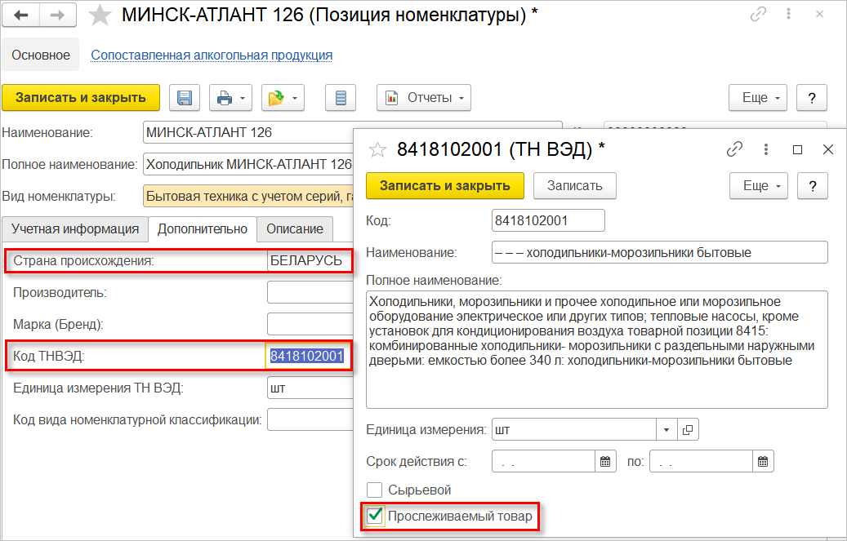Viewport: 847px width, 541px height.
Task: Click the Полное наименование field with Холодильник
Action: point(248,164)
